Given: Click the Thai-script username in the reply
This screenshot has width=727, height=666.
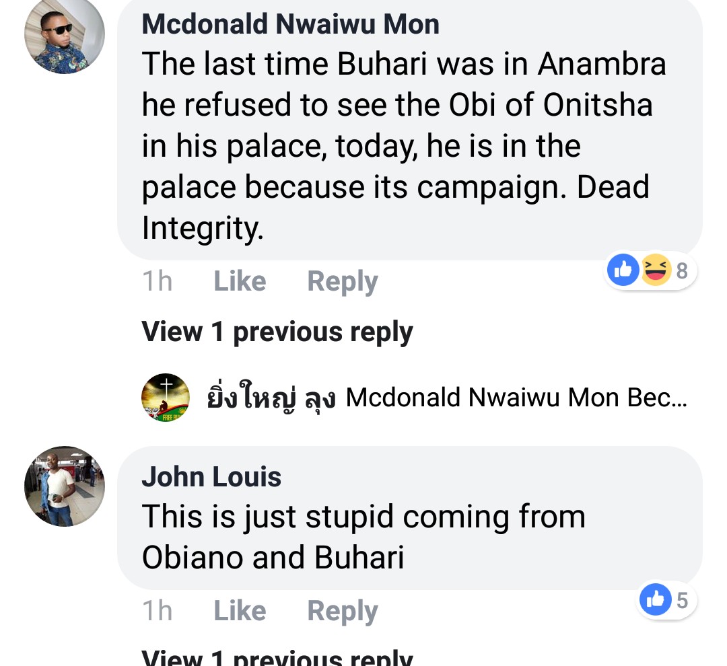Looking at the screenshot, I should pyautogui.click(x=271, y=398).
